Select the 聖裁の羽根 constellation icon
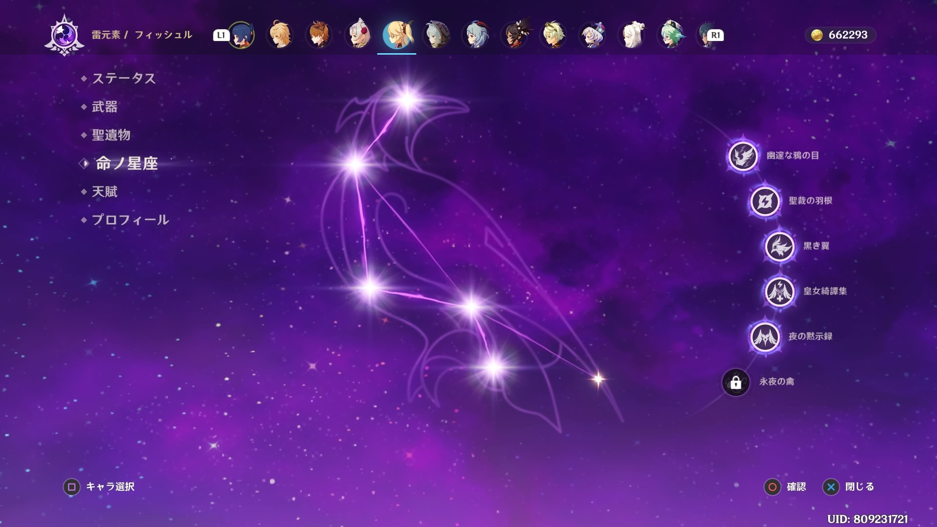The height and width of the screenshot is (527, 937). (x=765, y=201)
